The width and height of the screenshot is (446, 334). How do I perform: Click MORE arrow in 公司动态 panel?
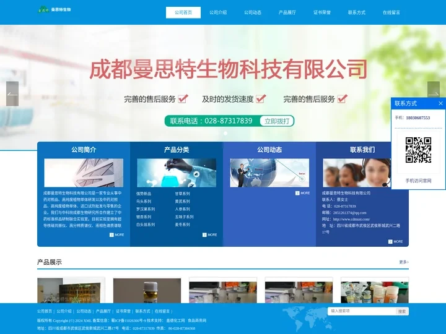tap(303, 193)
